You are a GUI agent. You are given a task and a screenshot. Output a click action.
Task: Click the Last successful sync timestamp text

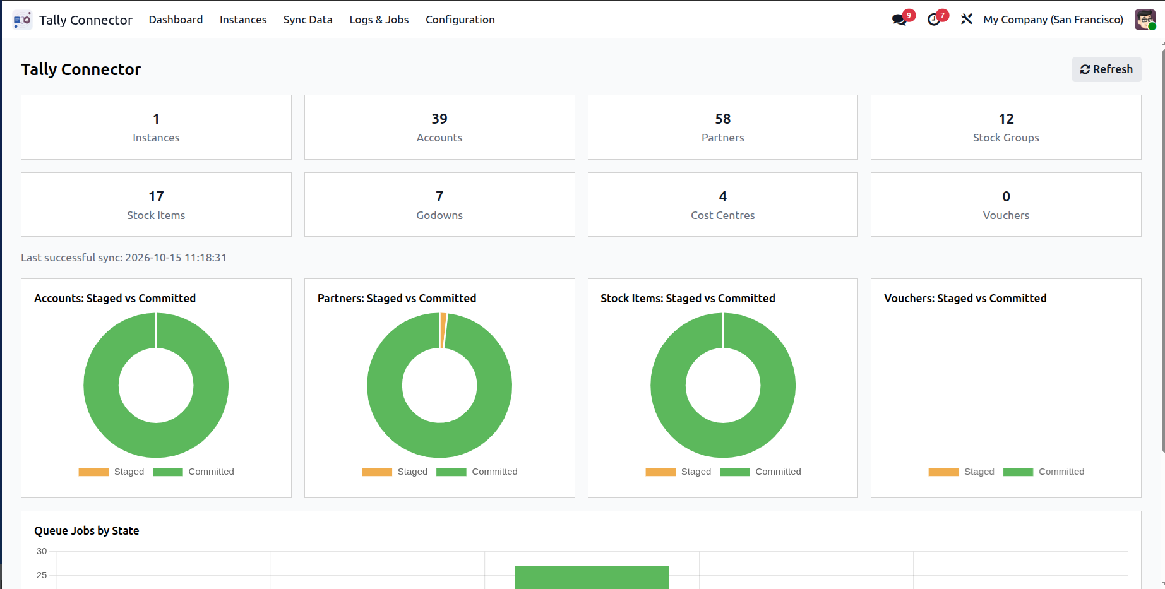tap(124, 258)
